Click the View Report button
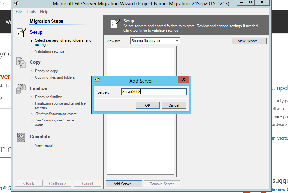The image size is (288, 193). [x=249, y=41]
